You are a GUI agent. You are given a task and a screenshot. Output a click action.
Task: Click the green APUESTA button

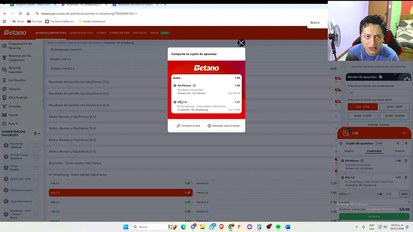pos(374,217)
